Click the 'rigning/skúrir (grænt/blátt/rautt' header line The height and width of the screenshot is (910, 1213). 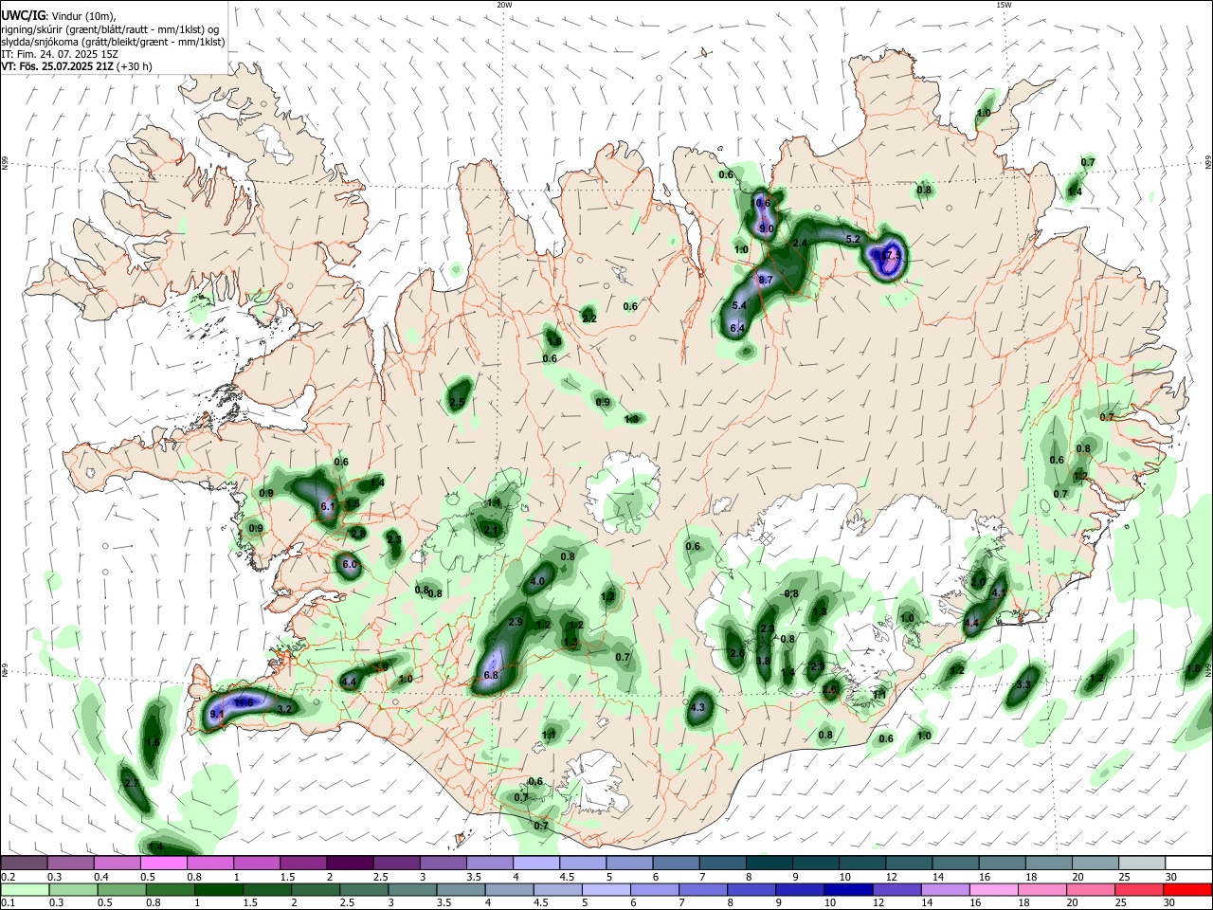point(110,29)
